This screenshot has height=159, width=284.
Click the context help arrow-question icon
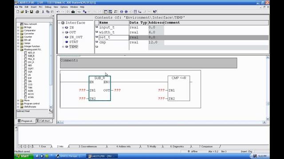155,12
